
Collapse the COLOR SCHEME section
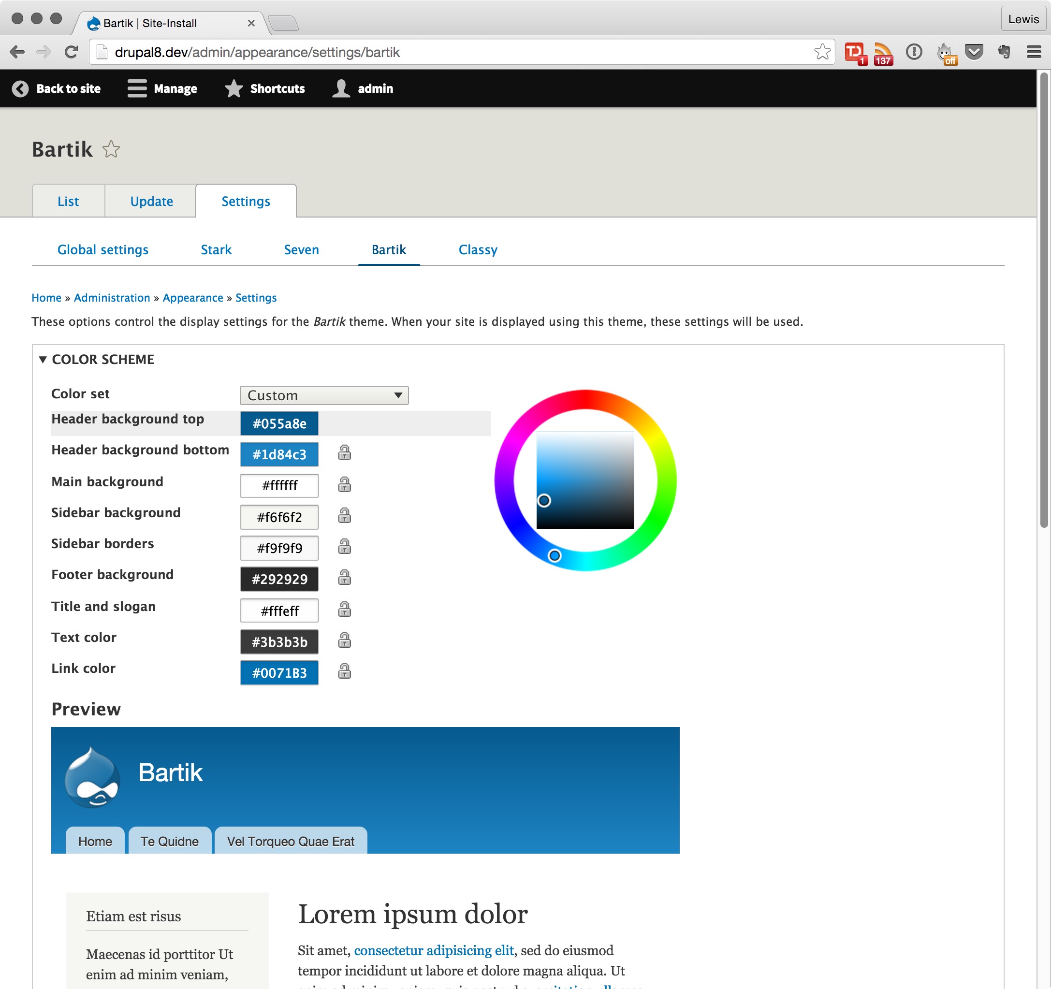(97, 360)
